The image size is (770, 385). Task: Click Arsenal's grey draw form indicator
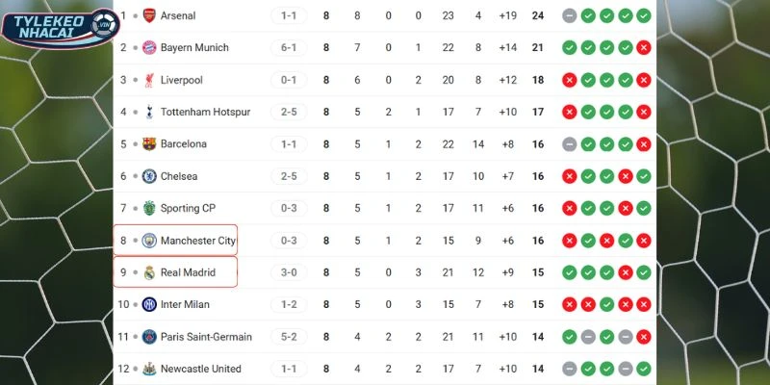pyautogui.click(x=569, y=15)
